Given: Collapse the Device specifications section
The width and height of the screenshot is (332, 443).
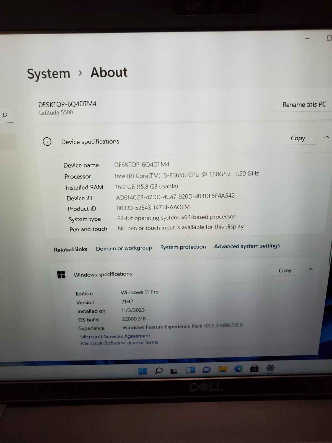Looking at the screenshot, I should [326, 137].
